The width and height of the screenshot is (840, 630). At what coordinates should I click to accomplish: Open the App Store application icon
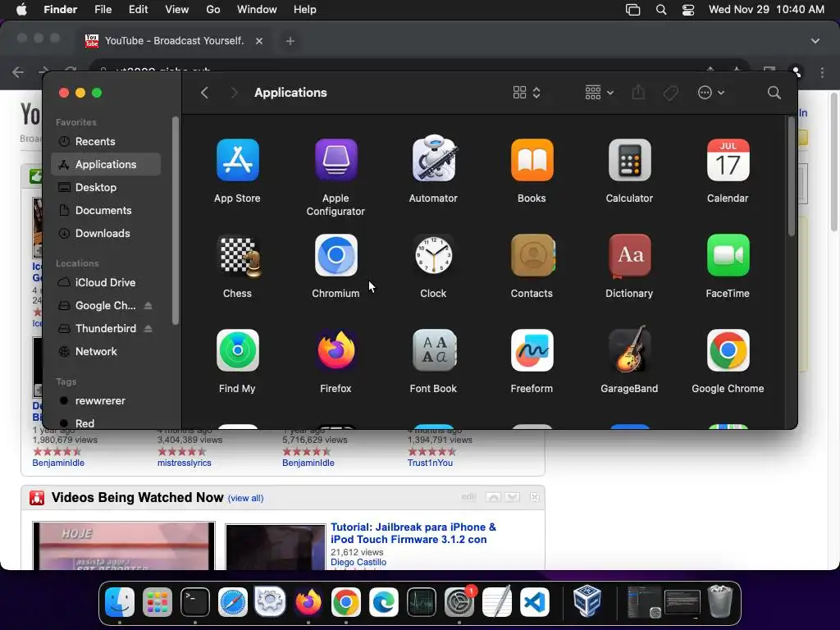pos(237,160)
